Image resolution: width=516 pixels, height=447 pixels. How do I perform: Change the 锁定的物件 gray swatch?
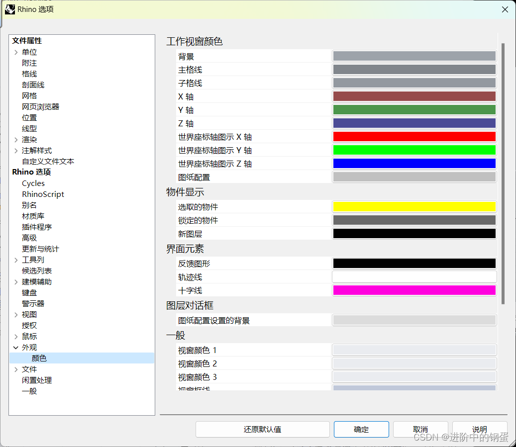pyautogui.click(x=414, y=220)
